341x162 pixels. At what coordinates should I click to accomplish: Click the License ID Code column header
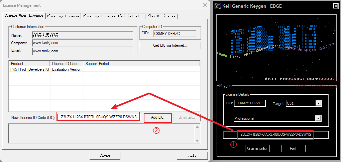click(x=67, y=64)
